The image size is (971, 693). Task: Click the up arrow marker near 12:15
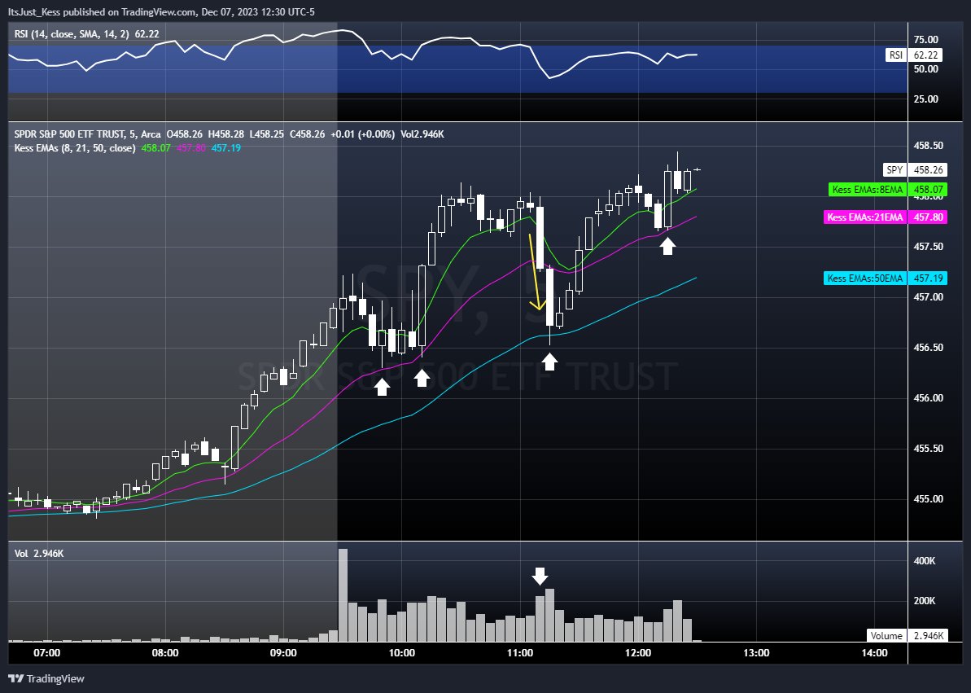coord(667,244)
